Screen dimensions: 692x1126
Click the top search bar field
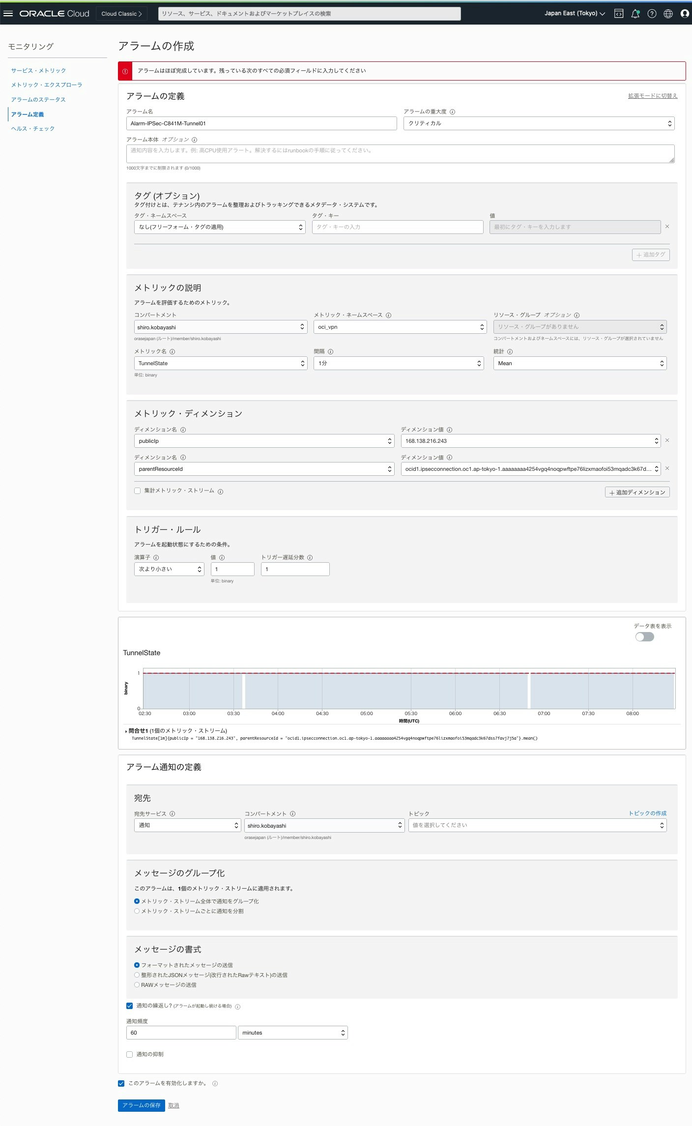pyautogui.click(x=310, y=14)
